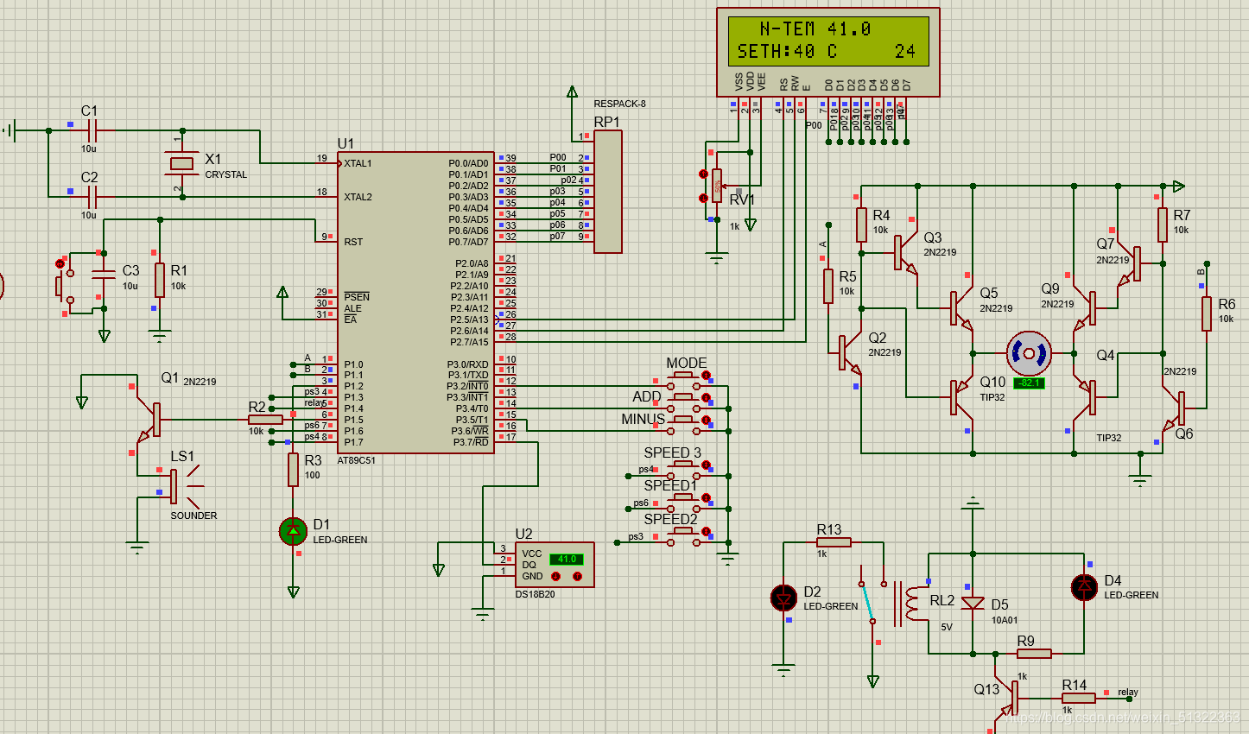Select potentiometer RV1
This screenshot has height=734, width=1249.
pyautogui.click(x=717, y=186)
